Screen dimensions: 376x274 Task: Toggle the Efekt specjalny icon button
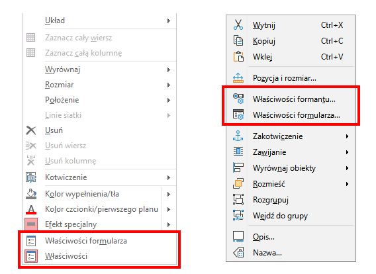[31, 224]
